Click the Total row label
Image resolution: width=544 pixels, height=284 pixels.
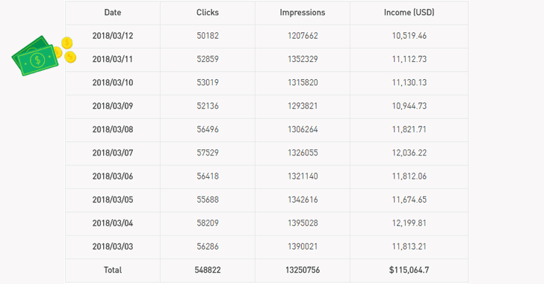point(113,270)
